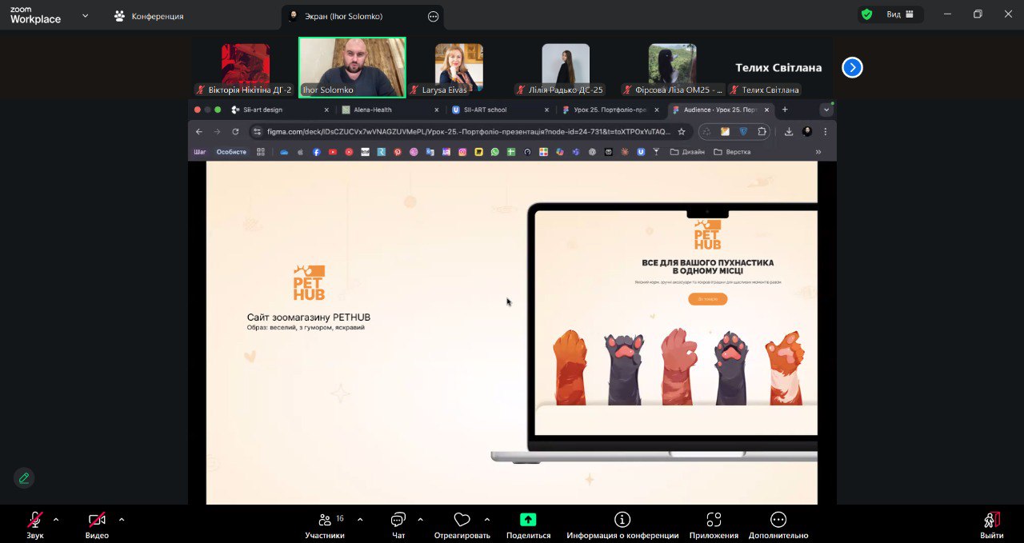Click the More options icon
The height and width of the screenshot is (543, 1024).
click(778, 520)
